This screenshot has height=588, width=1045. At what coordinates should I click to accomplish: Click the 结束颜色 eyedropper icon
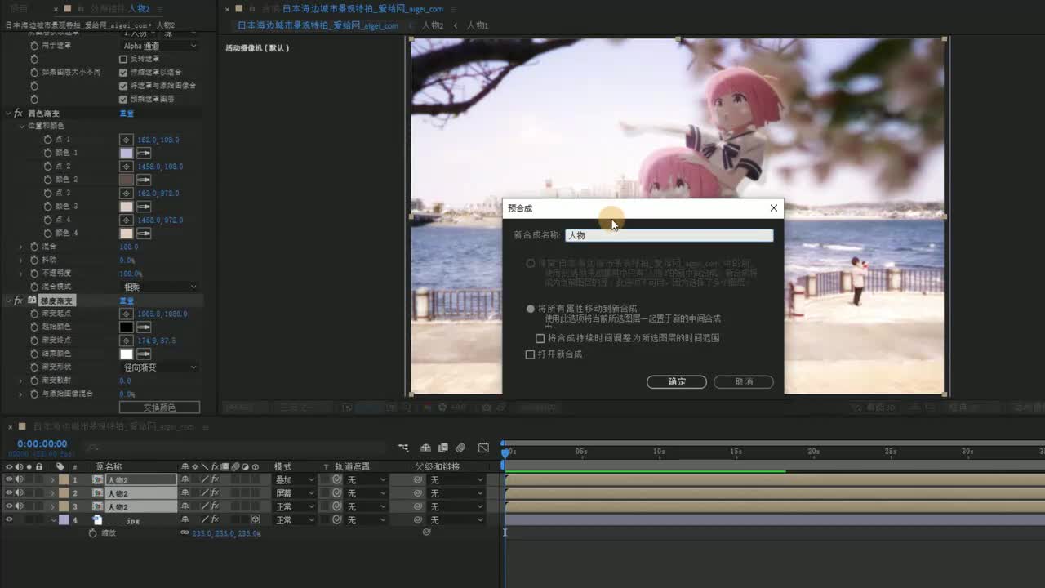pyautogui.click(x=144, y=354)
